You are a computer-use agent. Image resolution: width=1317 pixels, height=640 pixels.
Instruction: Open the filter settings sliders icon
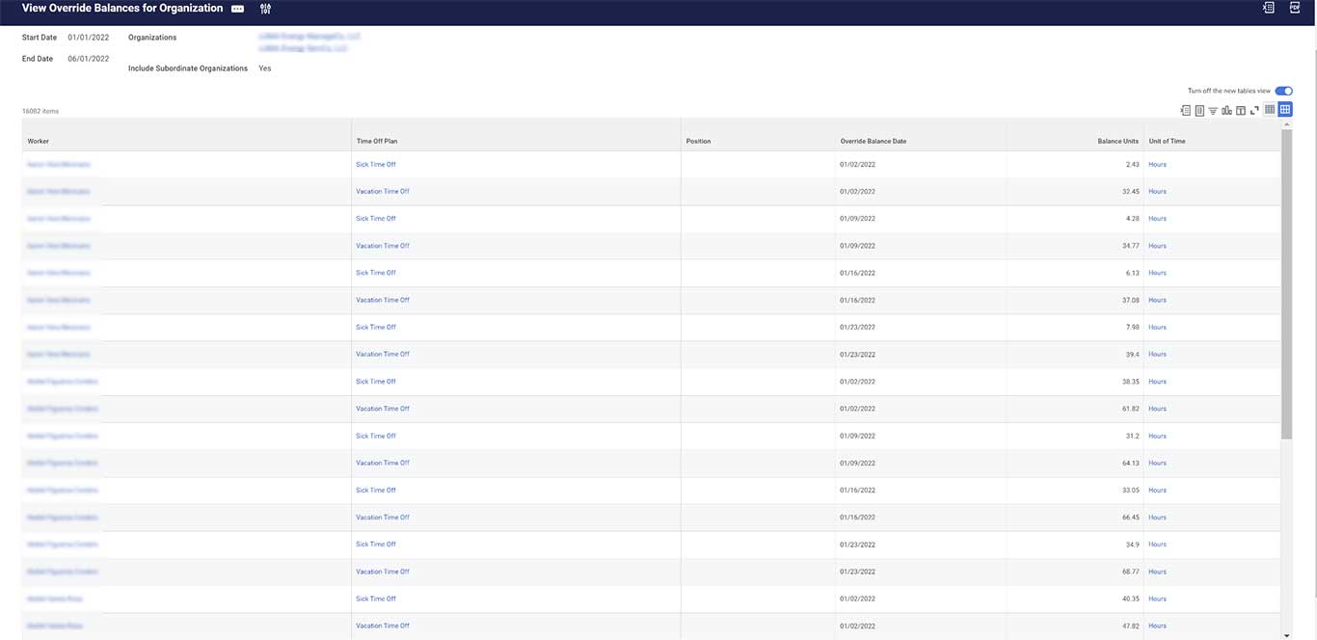pos(265,9)
